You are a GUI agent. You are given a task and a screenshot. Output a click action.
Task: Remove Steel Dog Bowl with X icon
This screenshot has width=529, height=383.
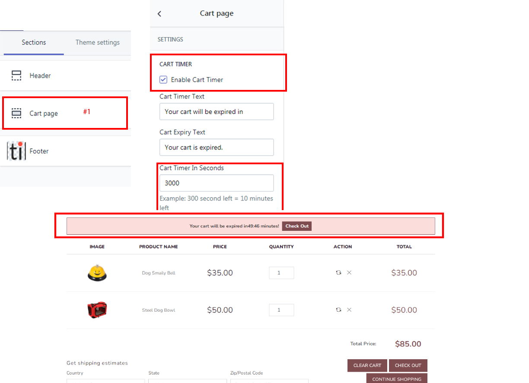(349, 310)
